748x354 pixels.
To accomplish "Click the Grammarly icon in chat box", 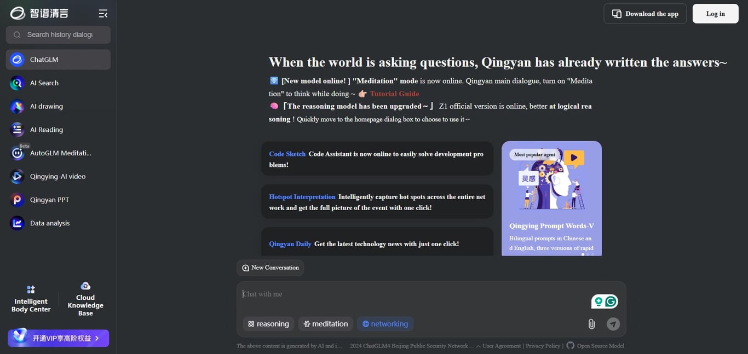I will point(611,301).
